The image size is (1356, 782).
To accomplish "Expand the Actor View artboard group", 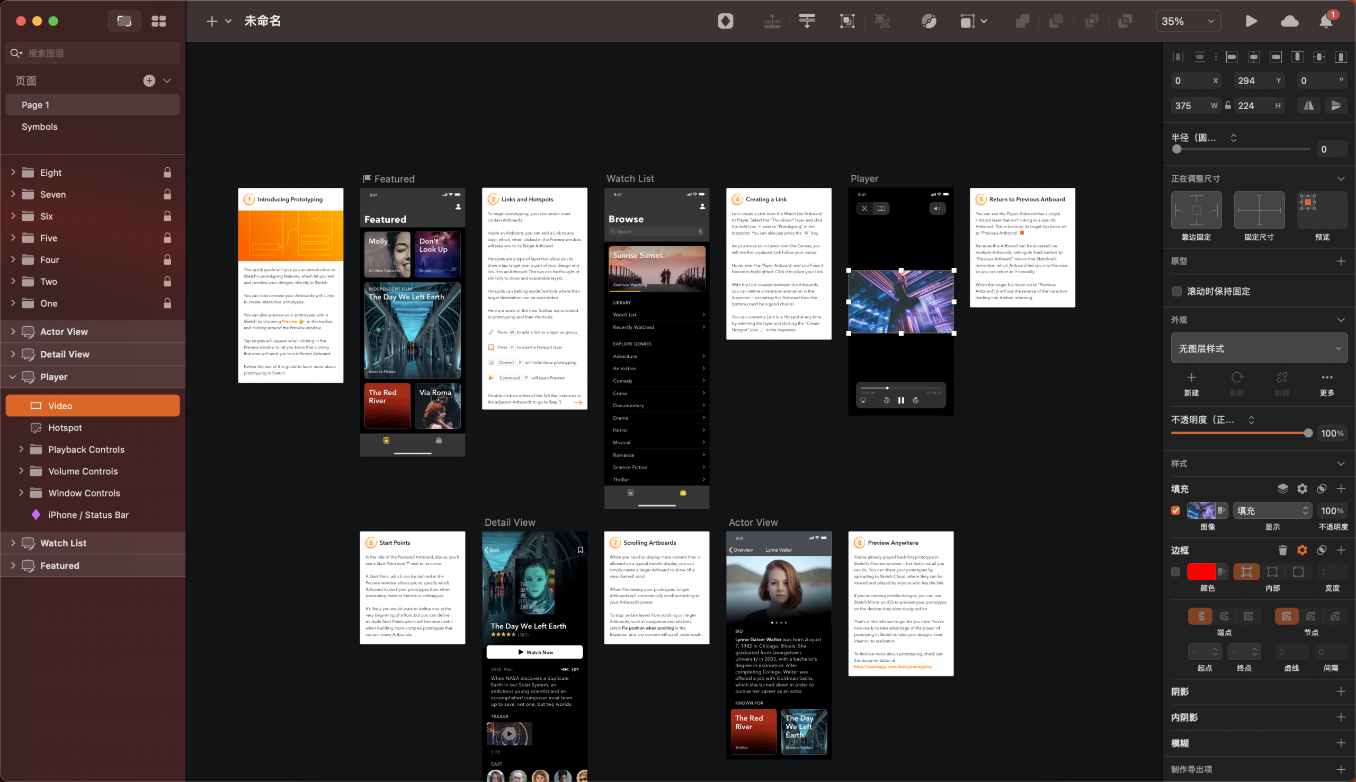I will click(x=13, y=331).
